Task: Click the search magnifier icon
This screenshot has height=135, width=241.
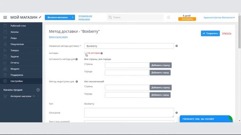Action: (x=110, y=18)
